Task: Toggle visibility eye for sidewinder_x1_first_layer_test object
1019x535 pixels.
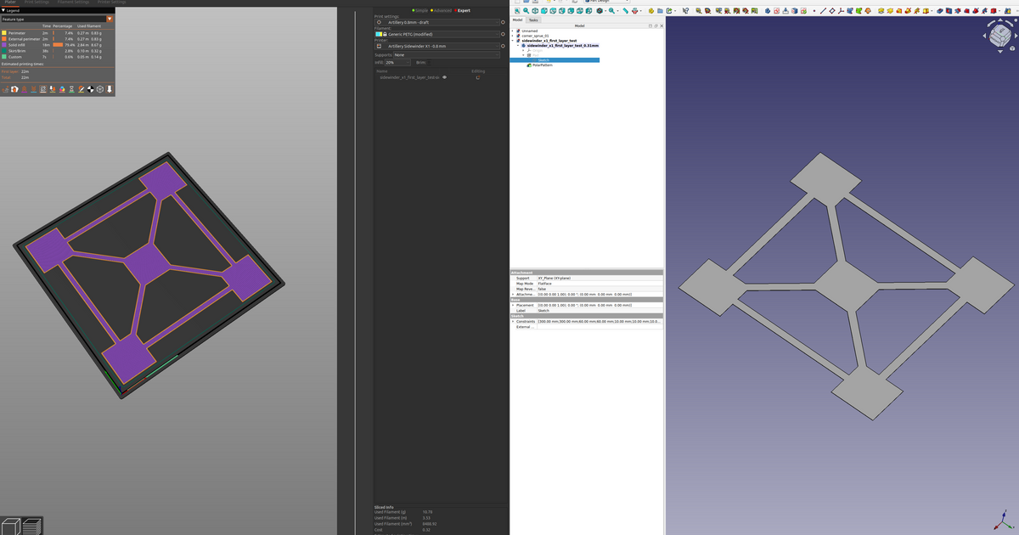Action: tap(444, 77)
